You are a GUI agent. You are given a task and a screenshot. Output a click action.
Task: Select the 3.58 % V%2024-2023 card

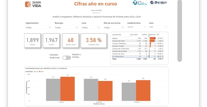click(x=94, y=41)
